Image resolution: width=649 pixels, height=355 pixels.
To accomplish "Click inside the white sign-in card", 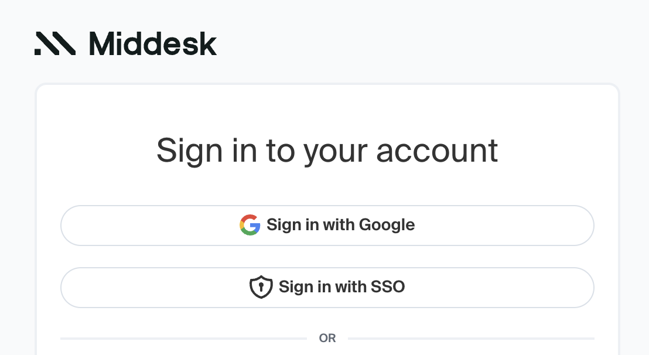I will 327,111.
